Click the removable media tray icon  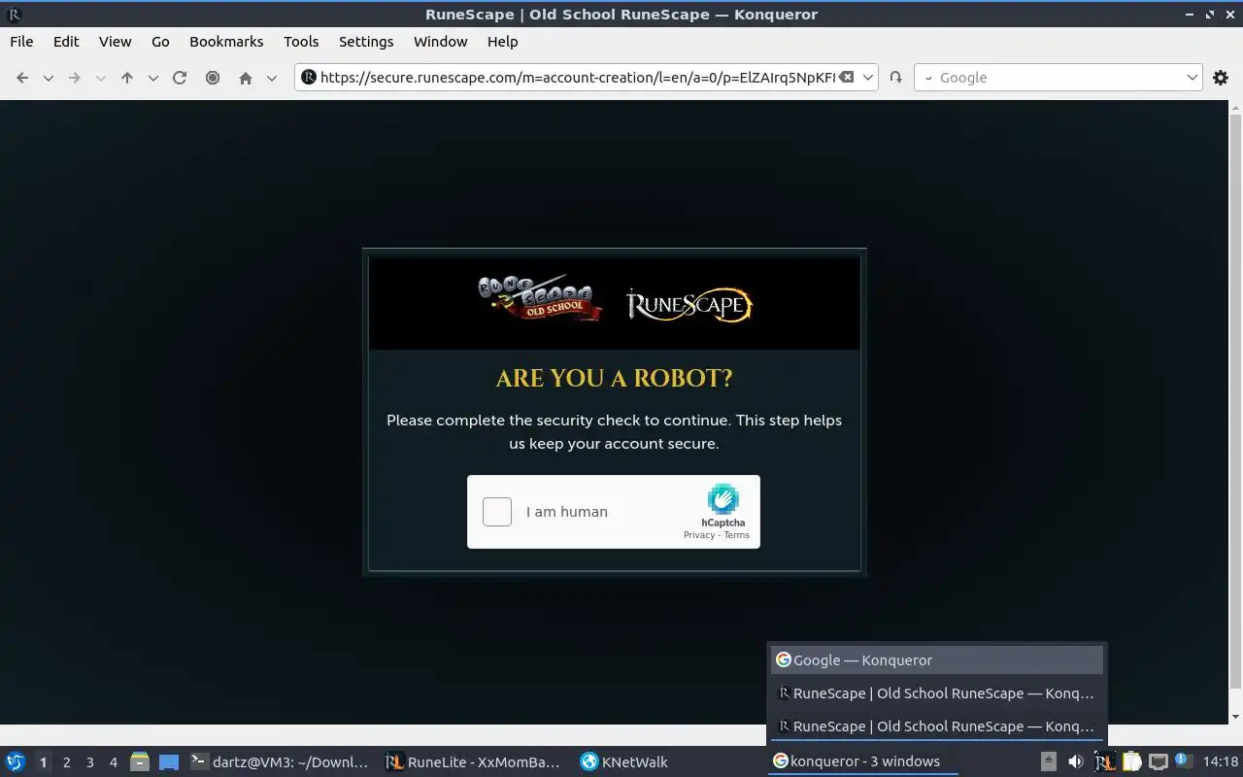pos(1048,761)
